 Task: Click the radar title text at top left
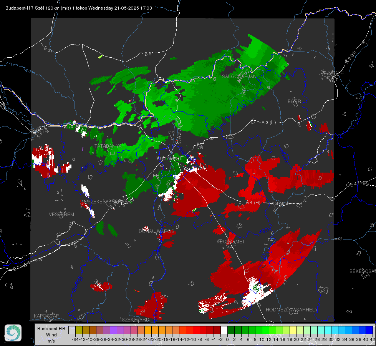pos(79,8)
